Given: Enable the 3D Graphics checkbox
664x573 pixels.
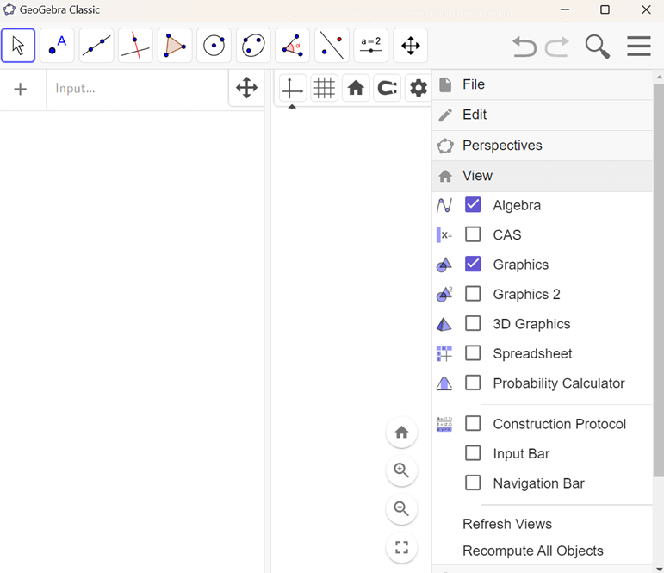Looking at the screenshot, I should (x=473, y=323).
